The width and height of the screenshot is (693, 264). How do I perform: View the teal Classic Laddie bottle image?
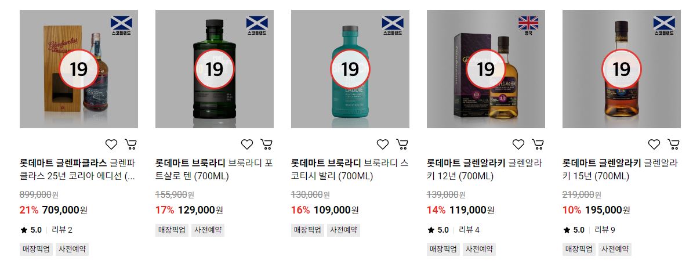coord(350,69)
